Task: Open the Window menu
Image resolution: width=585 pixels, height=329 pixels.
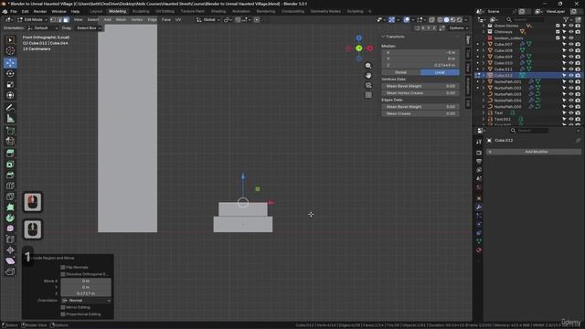Action: 58,11
